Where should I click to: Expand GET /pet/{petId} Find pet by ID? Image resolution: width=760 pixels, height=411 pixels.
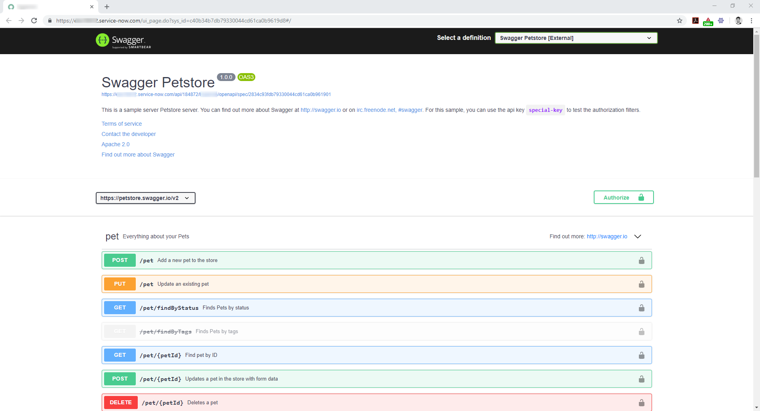pyautogui.click(x=376, y=355)
